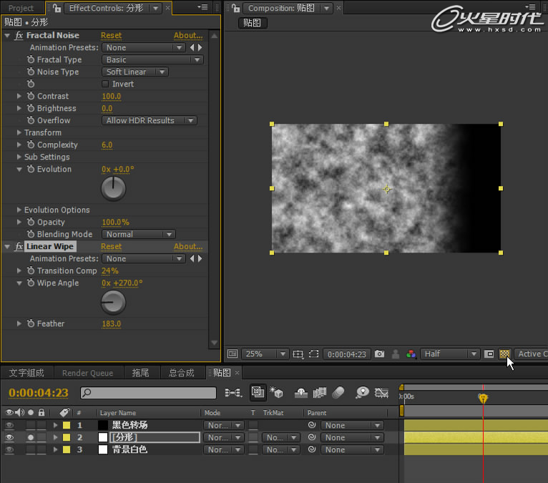Toggle the frame blending timeline button
The height and width of the screenshot is (483, 548).
(320, 393)
